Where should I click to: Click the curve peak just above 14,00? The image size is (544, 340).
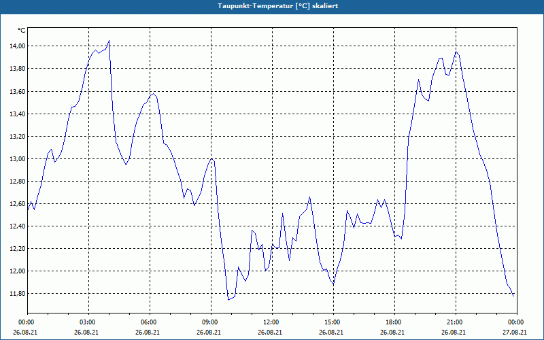(x=109, y=41)
